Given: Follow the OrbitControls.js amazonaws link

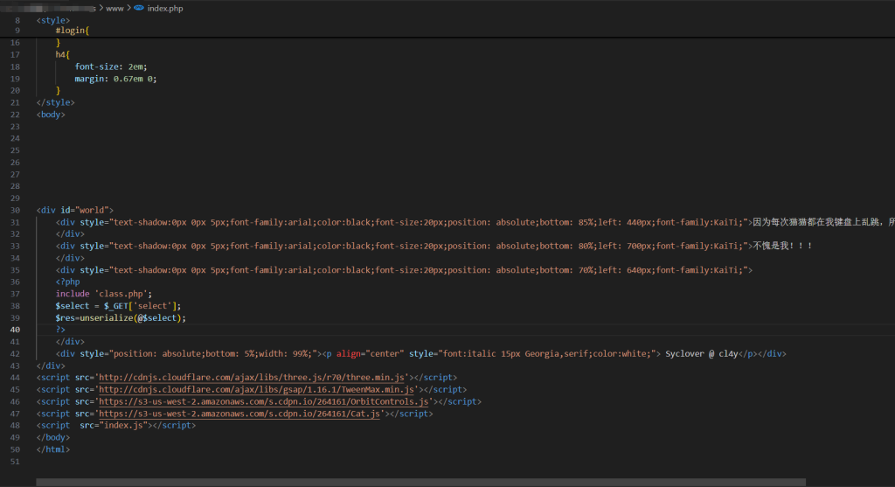Looking at the screenshot, I should (x=266, y=401).
